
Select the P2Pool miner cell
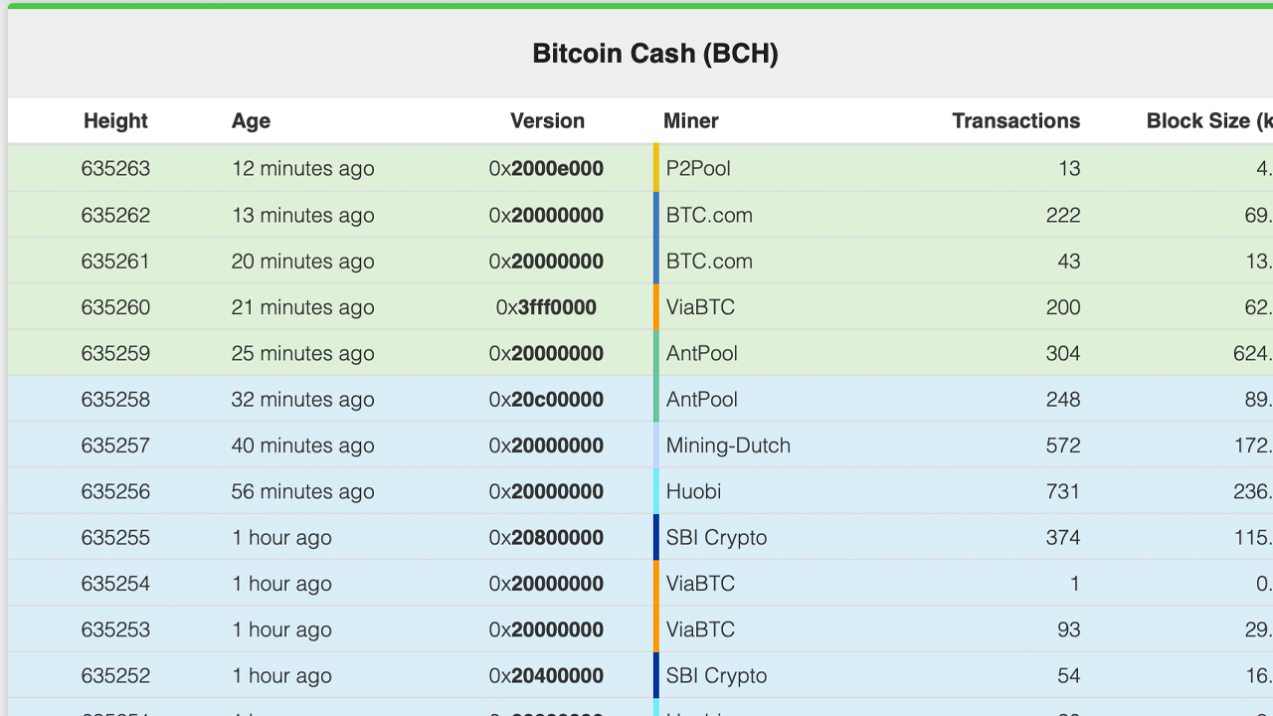pyautogui.click(x=698, y=168)
